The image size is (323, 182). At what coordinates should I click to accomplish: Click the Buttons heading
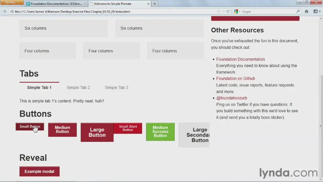coord(35,114)
